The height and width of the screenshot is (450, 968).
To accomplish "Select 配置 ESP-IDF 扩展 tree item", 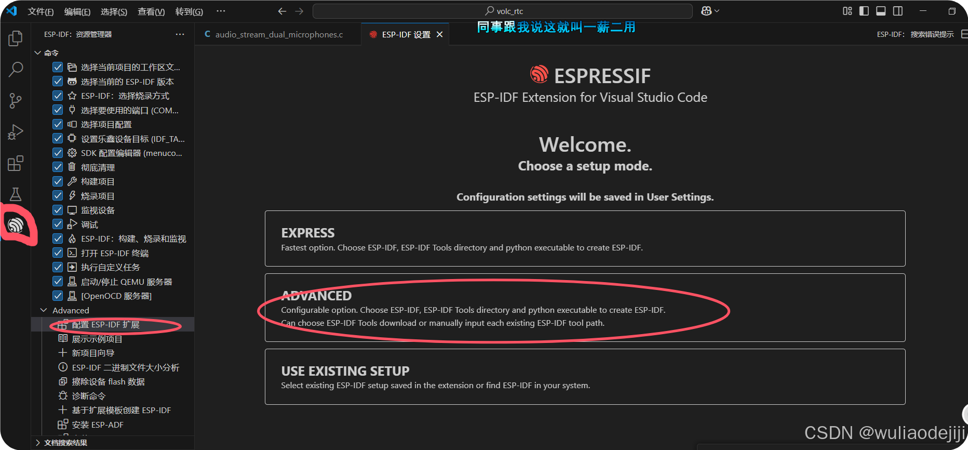I will [x=113, y=324].
